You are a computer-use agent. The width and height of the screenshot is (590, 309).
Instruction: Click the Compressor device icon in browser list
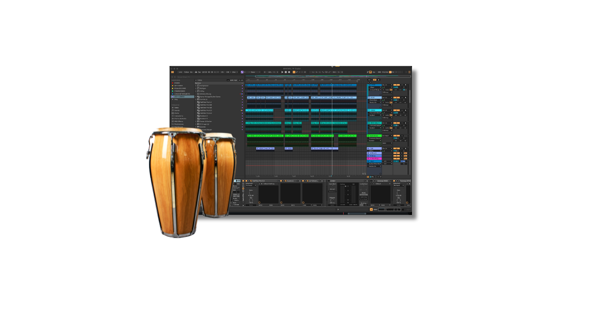point(198,86)
